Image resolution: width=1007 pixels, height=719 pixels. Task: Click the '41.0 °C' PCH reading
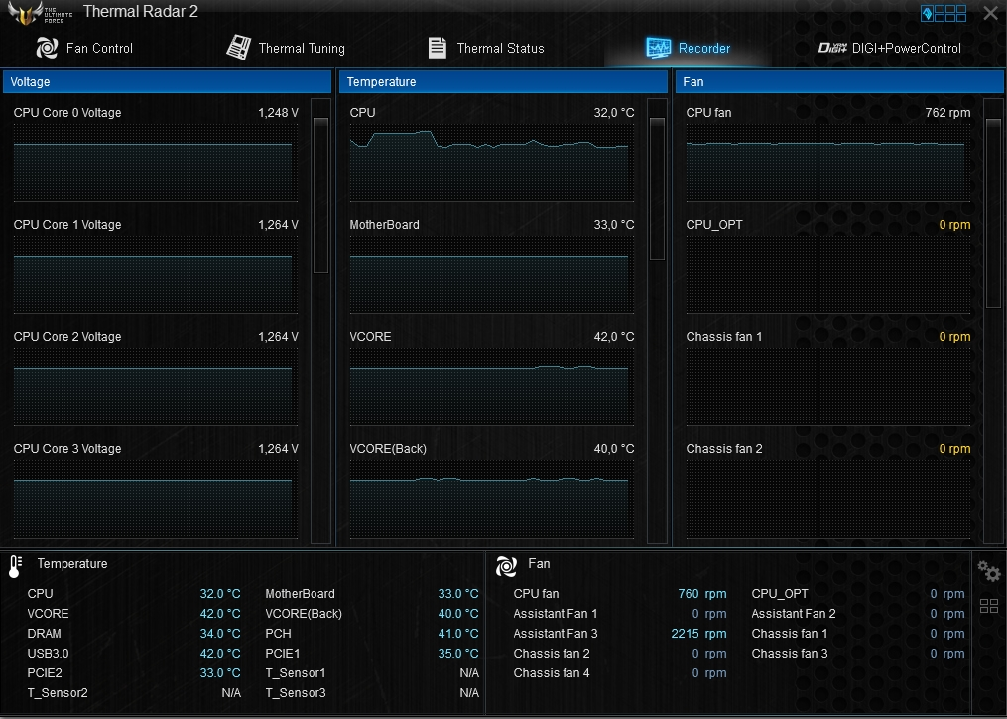coord(458,634)
